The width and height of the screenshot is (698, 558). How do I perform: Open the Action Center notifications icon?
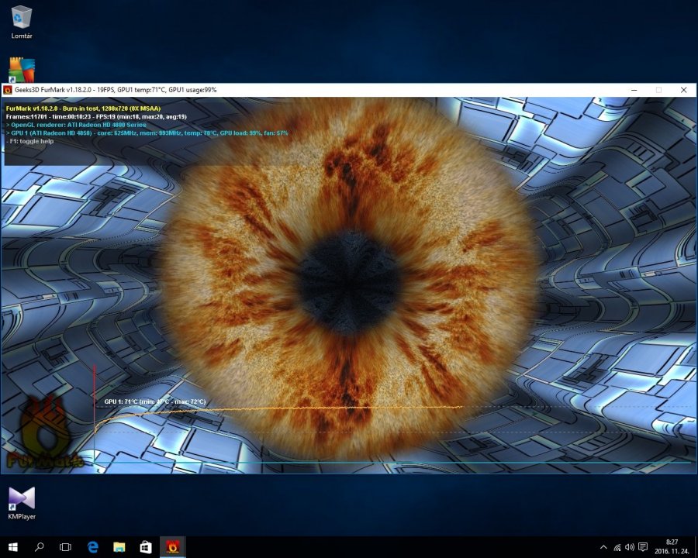pos(643,547)
